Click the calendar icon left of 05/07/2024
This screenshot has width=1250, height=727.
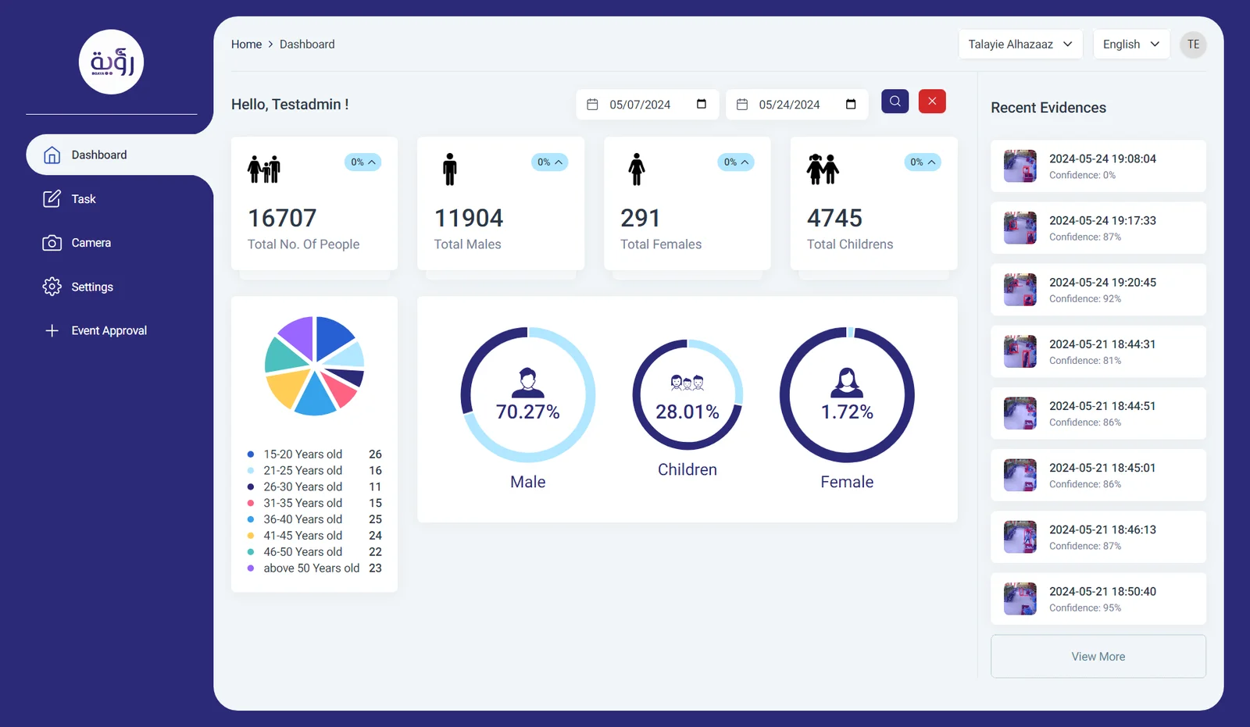pos(592,104)
